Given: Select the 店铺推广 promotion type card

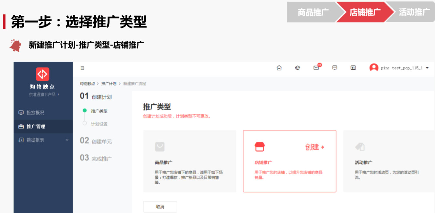Looking at the screenshot, I should (x=289, y=161).
